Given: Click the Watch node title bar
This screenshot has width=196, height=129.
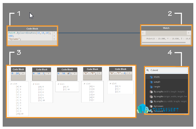Looking at the screenshot, I should 166,28.
